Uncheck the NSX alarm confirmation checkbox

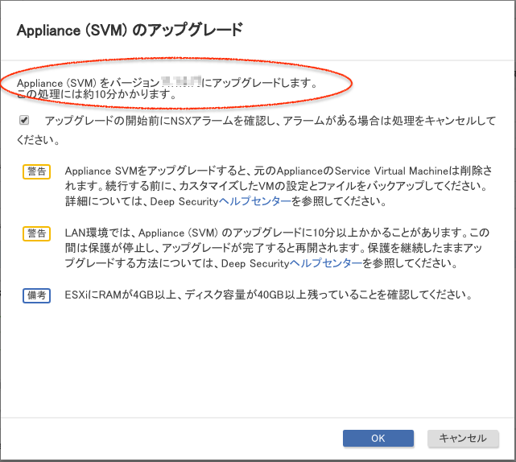pos(24,121)
